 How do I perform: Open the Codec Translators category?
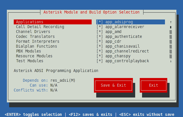point(35,37)
